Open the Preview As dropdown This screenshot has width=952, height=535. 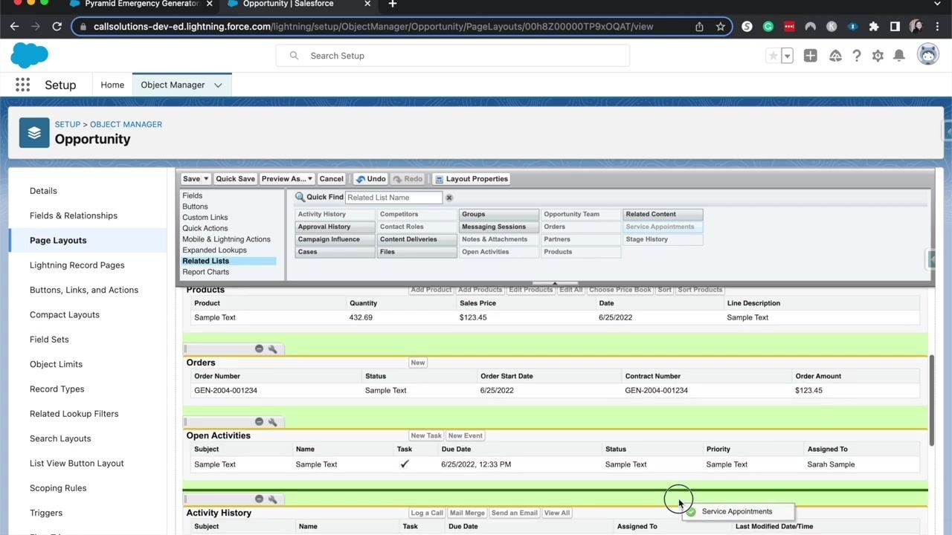point(286,179)
